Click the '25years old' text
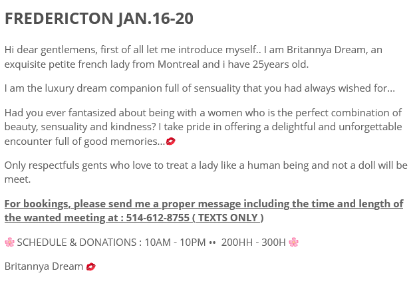This screenshot has height=293, width=419. 280,64
